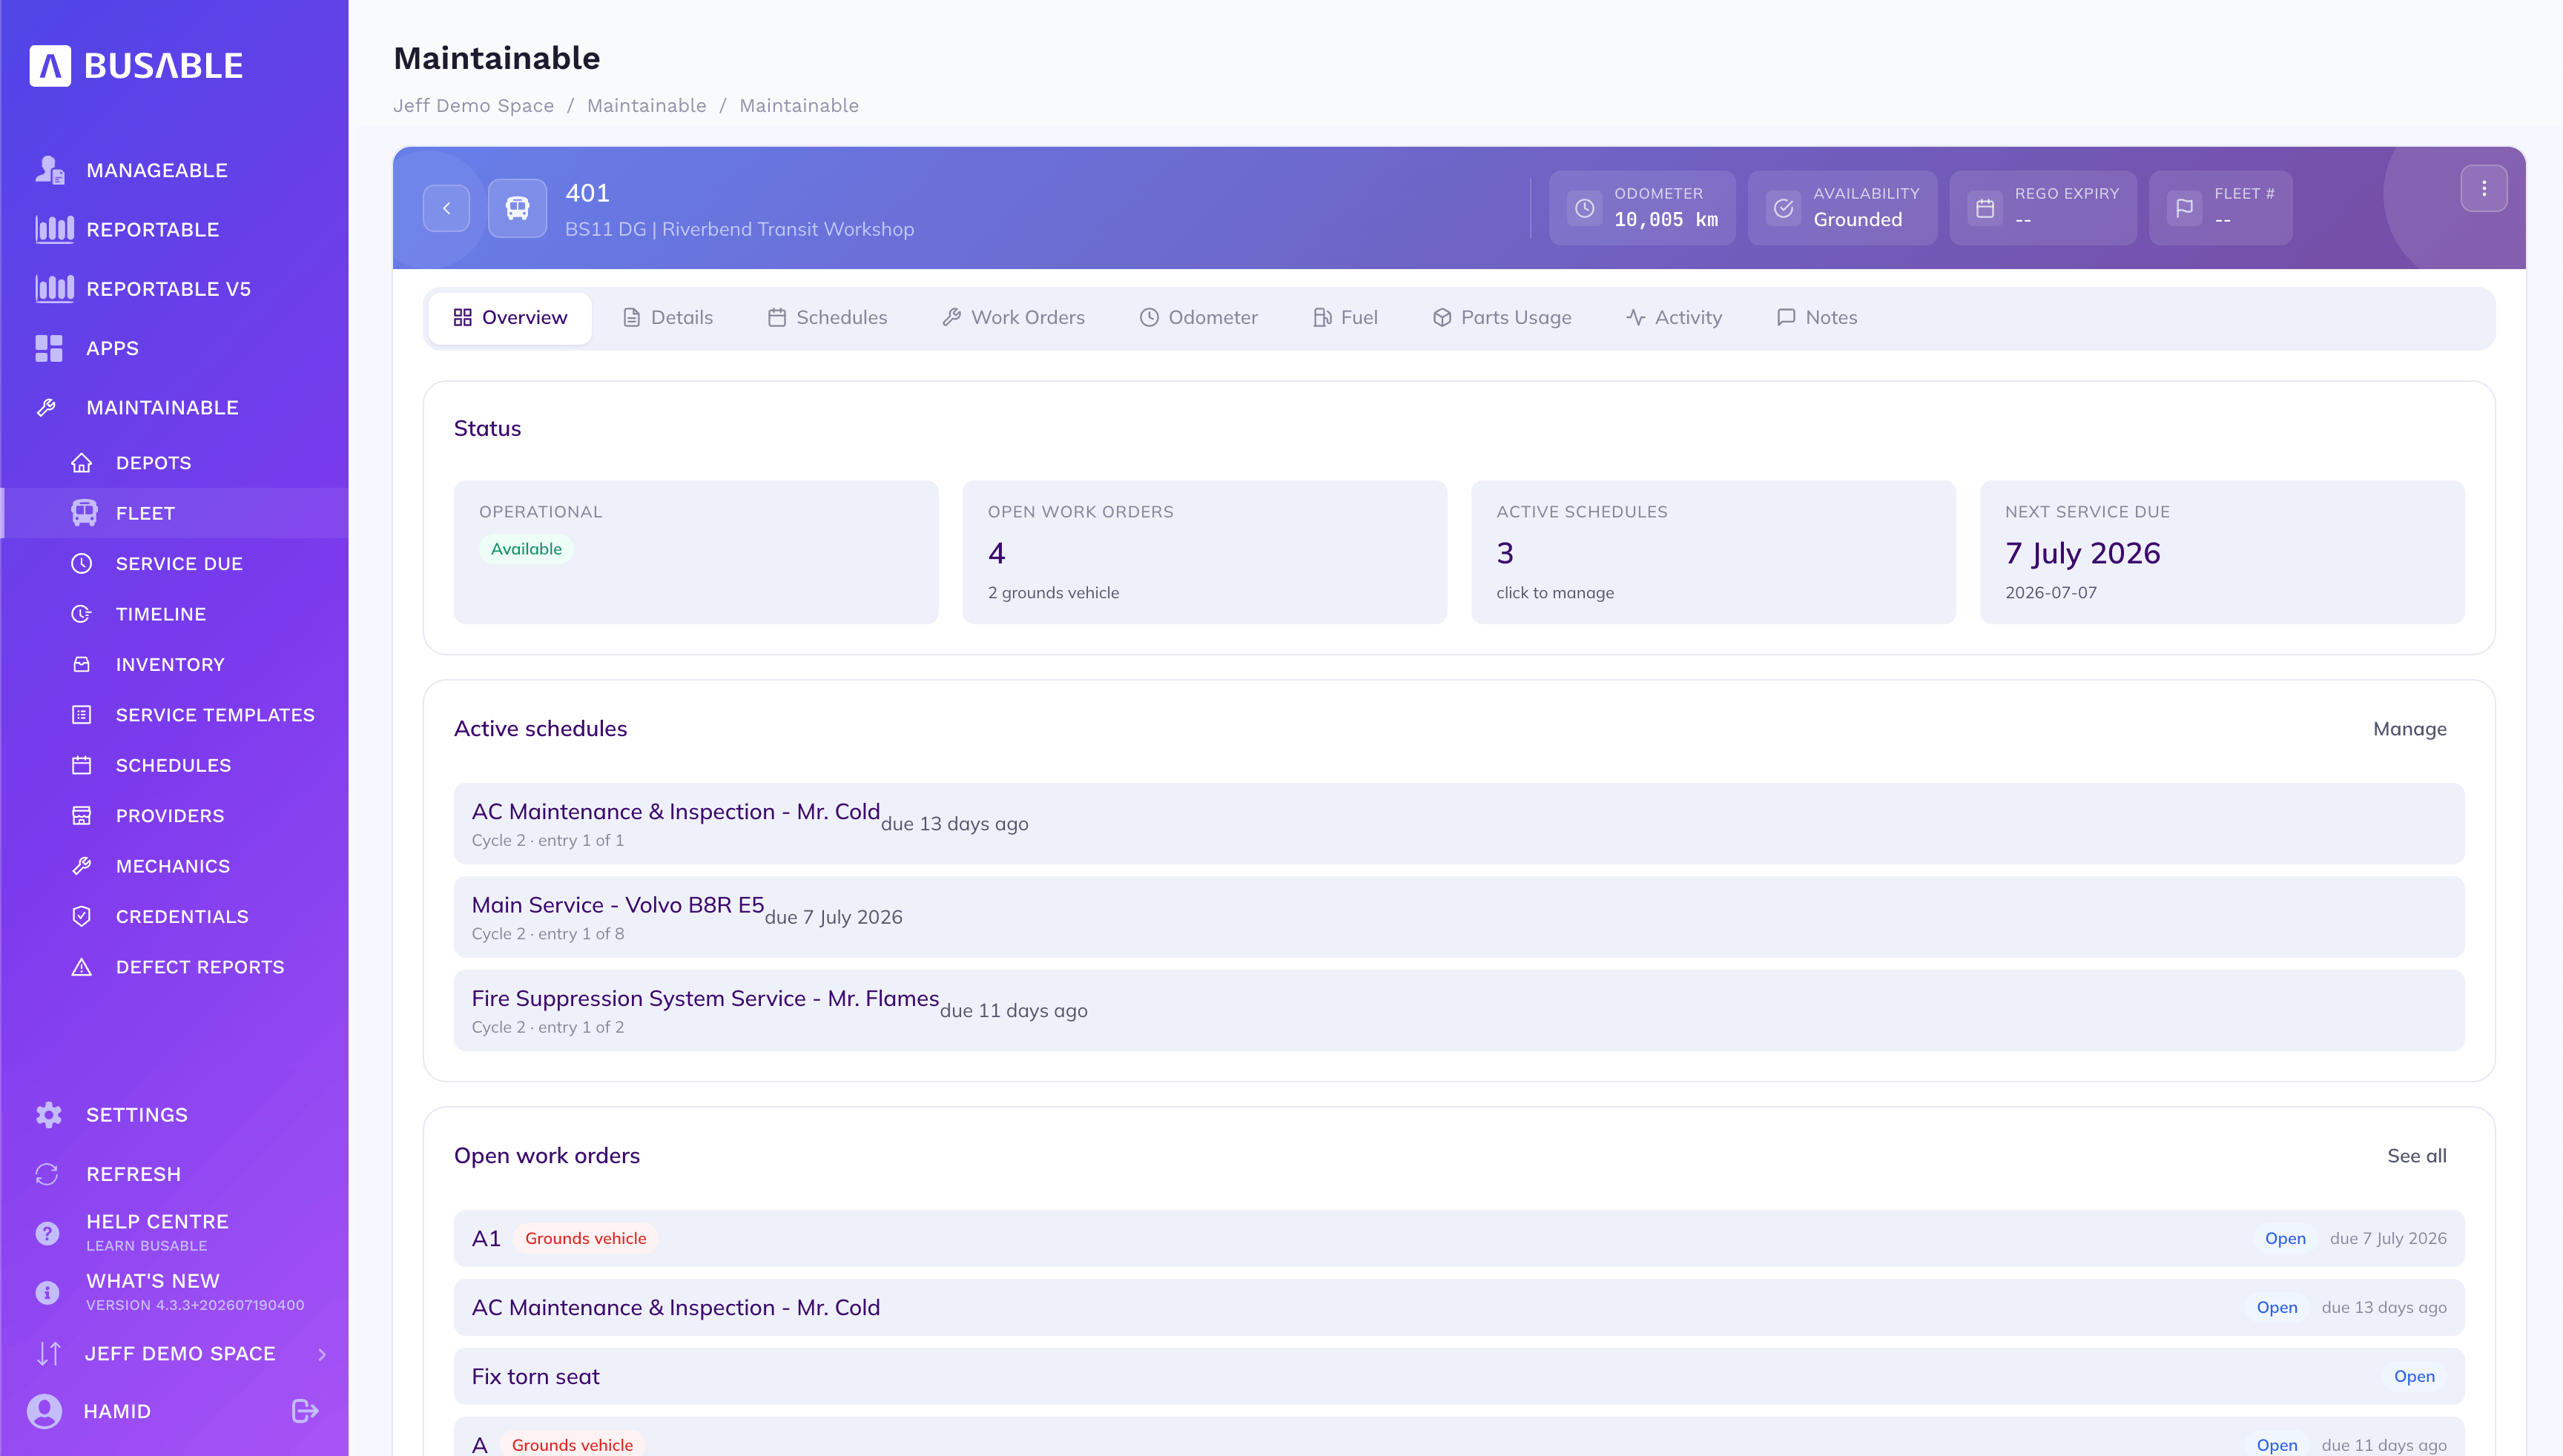Open the Active Schedules status card
The height and width of the screenshot is (1456, 2563).
click(1712, 552)
